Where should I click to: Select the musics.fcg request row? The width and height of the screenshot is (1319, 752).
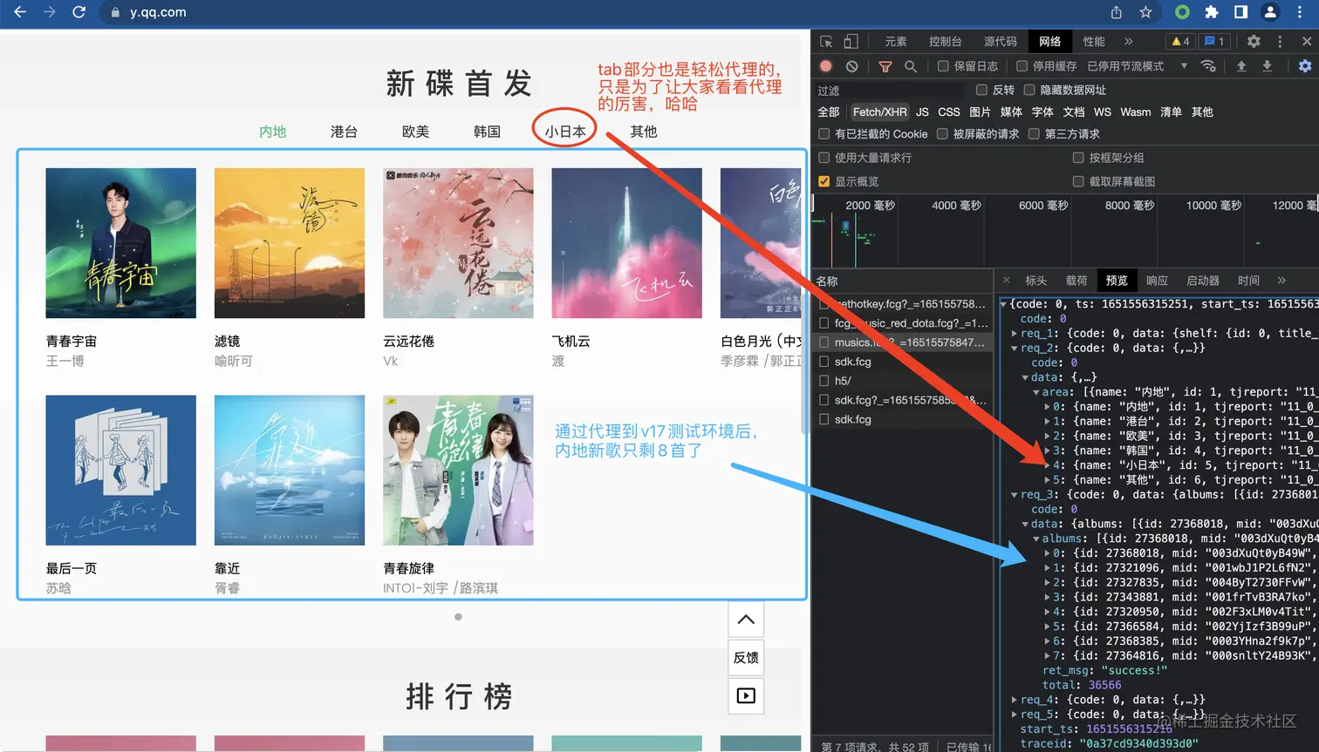pos(903,342)
